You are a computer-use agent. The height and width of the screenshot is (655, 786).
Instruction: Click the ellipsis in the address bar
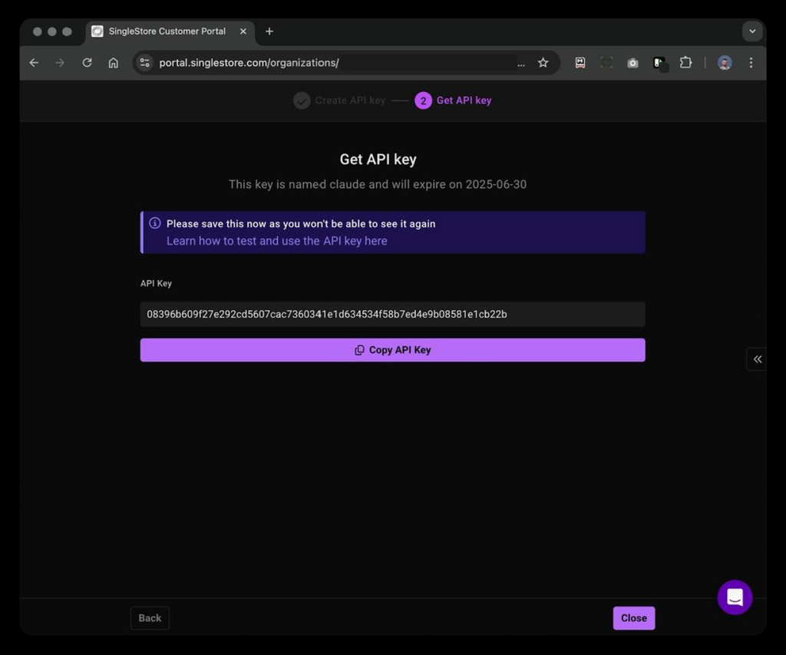pos(521,64)
